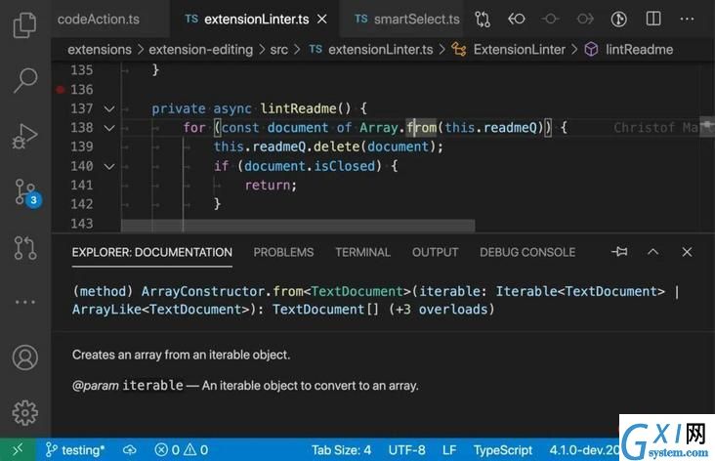Open Source Control view with 3 badge
The height and width of the screenshot is (461, 715).
tap(26, 192)
